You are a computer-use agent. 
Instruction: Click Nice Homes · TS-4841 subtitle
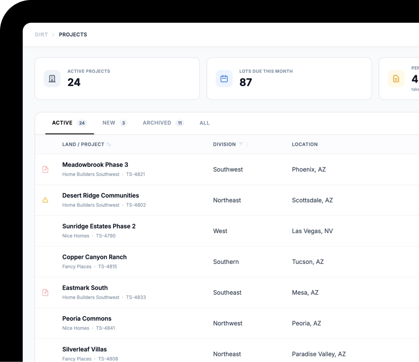88,328
